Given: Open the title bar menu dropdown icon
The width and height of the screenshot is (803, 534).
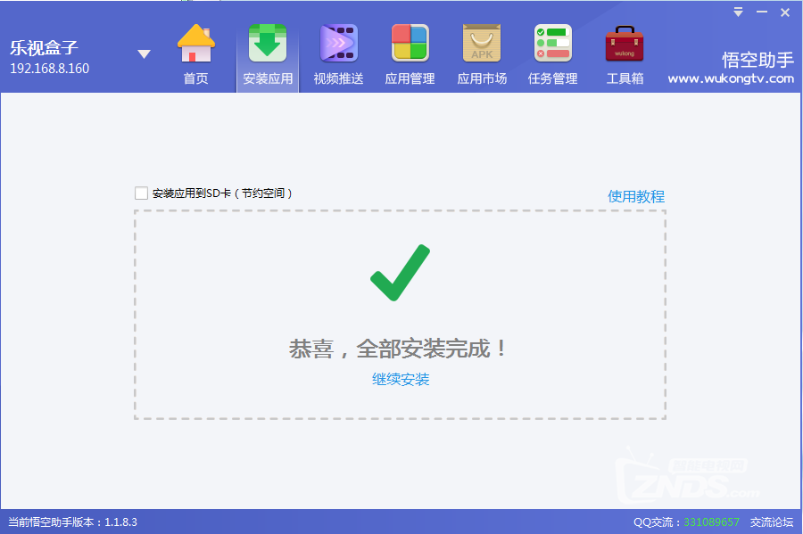Looking at the screenshot, I should click(x=738, y=12).
